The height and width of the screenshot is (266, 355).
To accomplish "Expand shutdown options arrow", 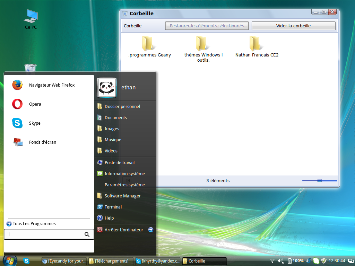I will [x=151, y=230].
